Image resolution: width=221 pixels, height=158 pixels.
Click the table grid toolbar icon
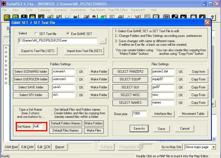click(x=166, y=17)
